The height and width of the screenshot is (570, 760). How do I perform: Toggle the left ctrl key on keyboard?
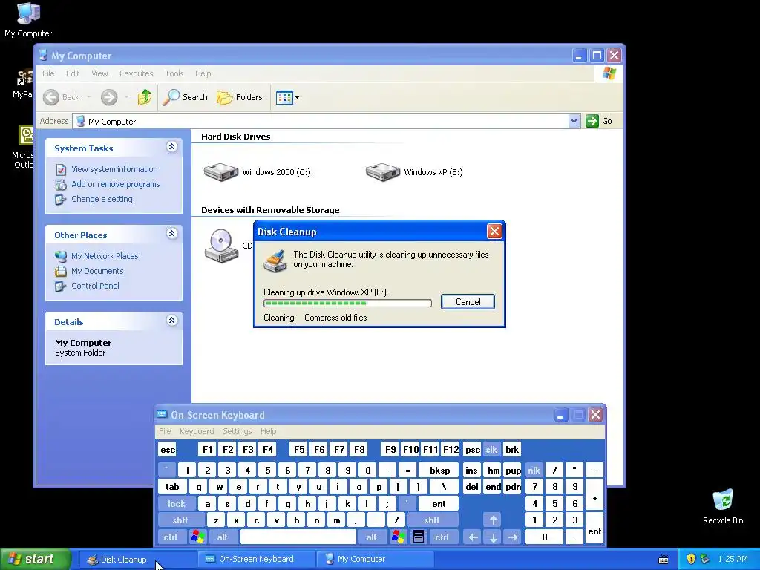click(170, 537)
